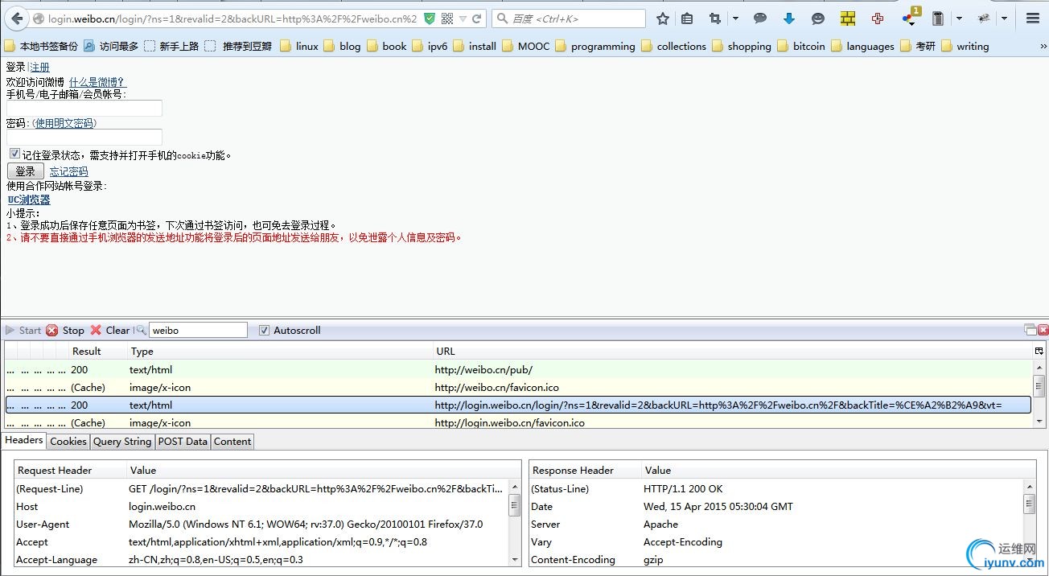Select the Headers tab

pos(24,440)
